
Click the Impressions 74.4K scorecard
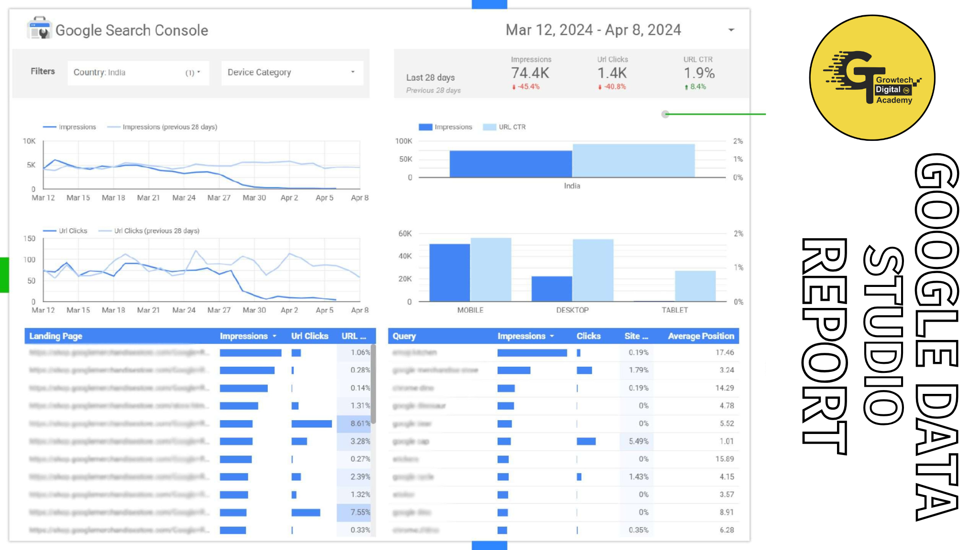(530, 73)
